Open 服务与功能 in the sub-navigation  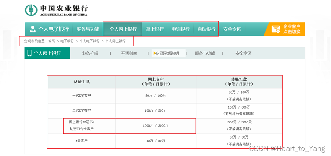(x=205, y=53)
